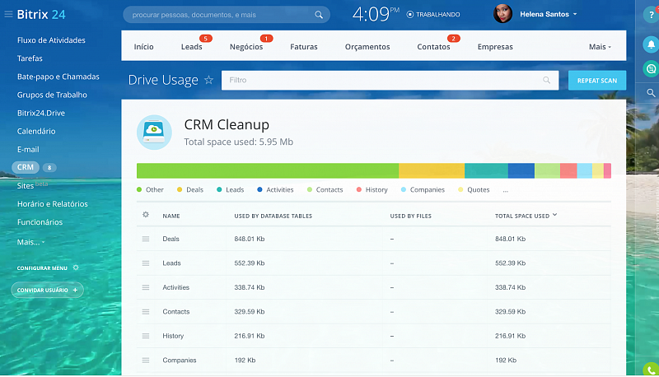This screenshot has height=377, width=659.
Task: Click the magnifier icon in the Filtro field
Action: tap(546, 80)
